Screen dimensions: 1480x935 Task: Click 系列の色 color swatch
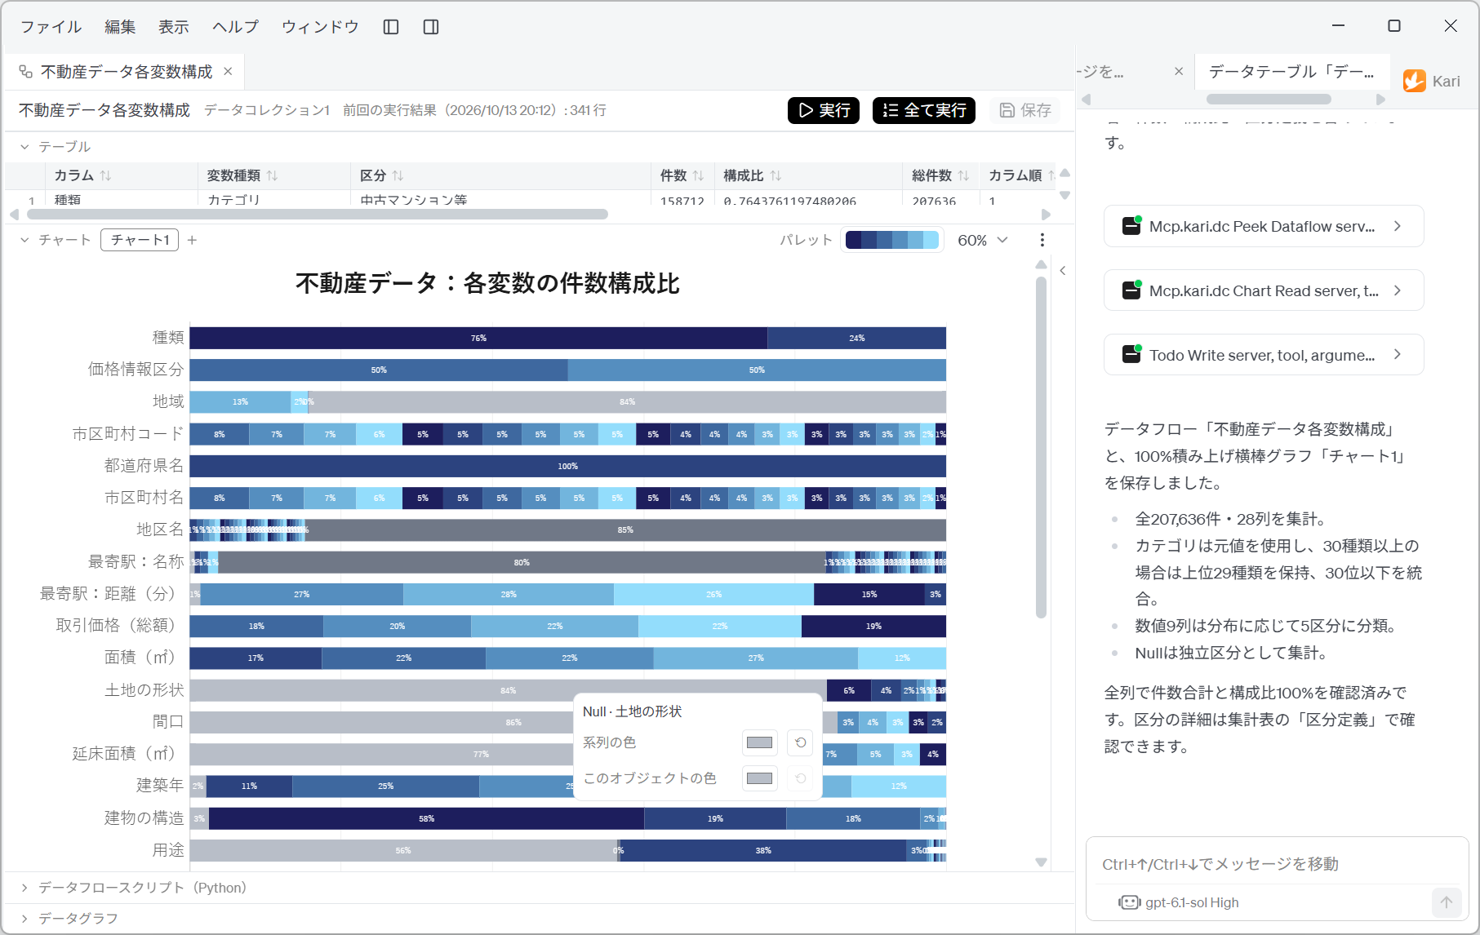click(759, 742)
